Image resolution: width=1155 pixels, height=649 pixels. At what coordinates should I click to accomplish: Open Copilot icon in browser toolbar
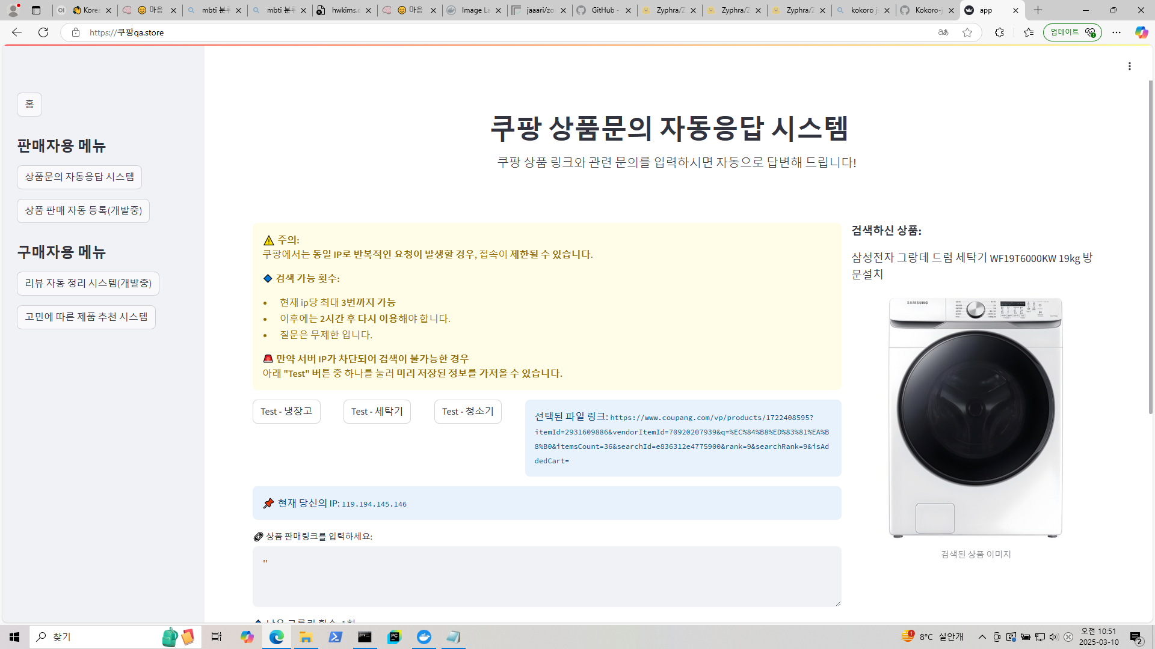click(x=1141, y=32)
